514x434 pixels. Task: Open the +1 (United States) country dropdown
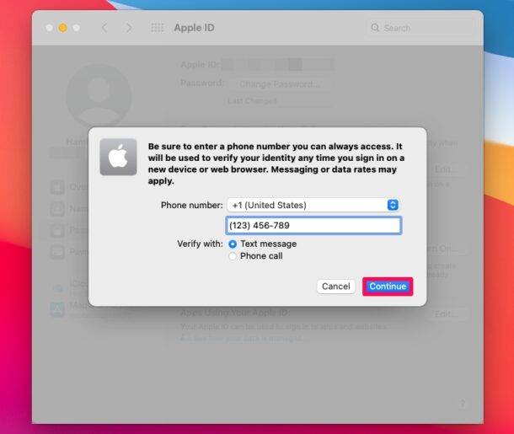click(x=313, y=205)
